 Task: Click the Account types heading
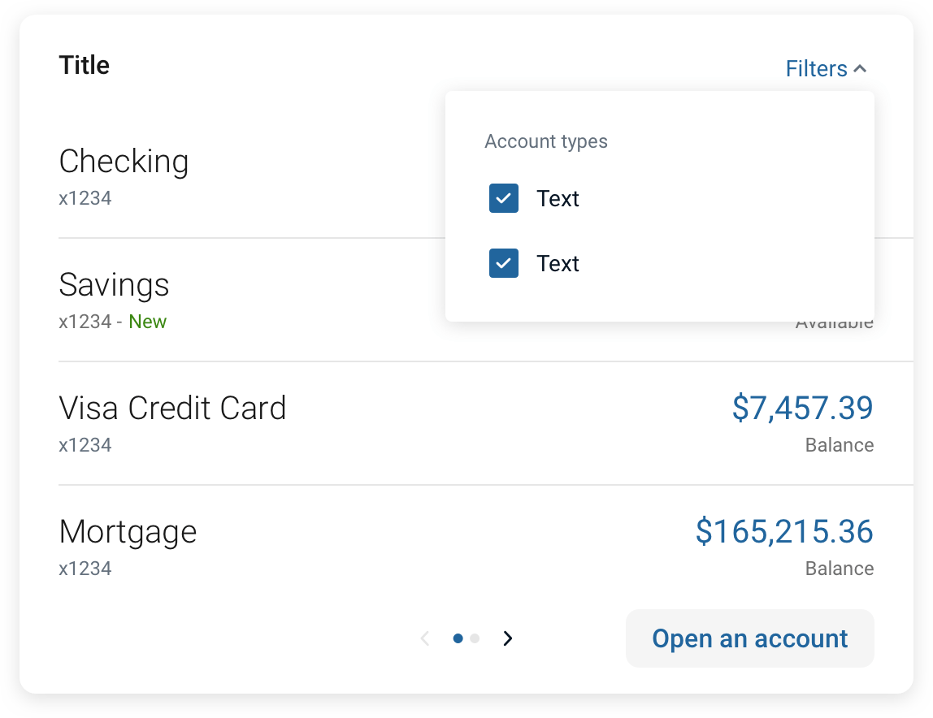(545, 141)
